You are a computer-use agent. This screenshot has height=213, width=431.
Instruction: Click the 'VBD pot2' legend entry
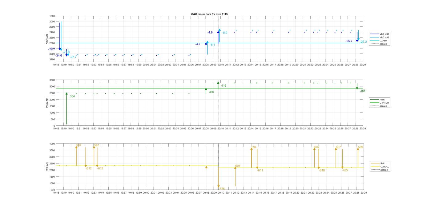tap(385, 37)
